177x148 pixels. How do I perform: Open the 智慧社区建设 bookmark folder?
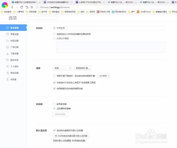coord(160,12)
